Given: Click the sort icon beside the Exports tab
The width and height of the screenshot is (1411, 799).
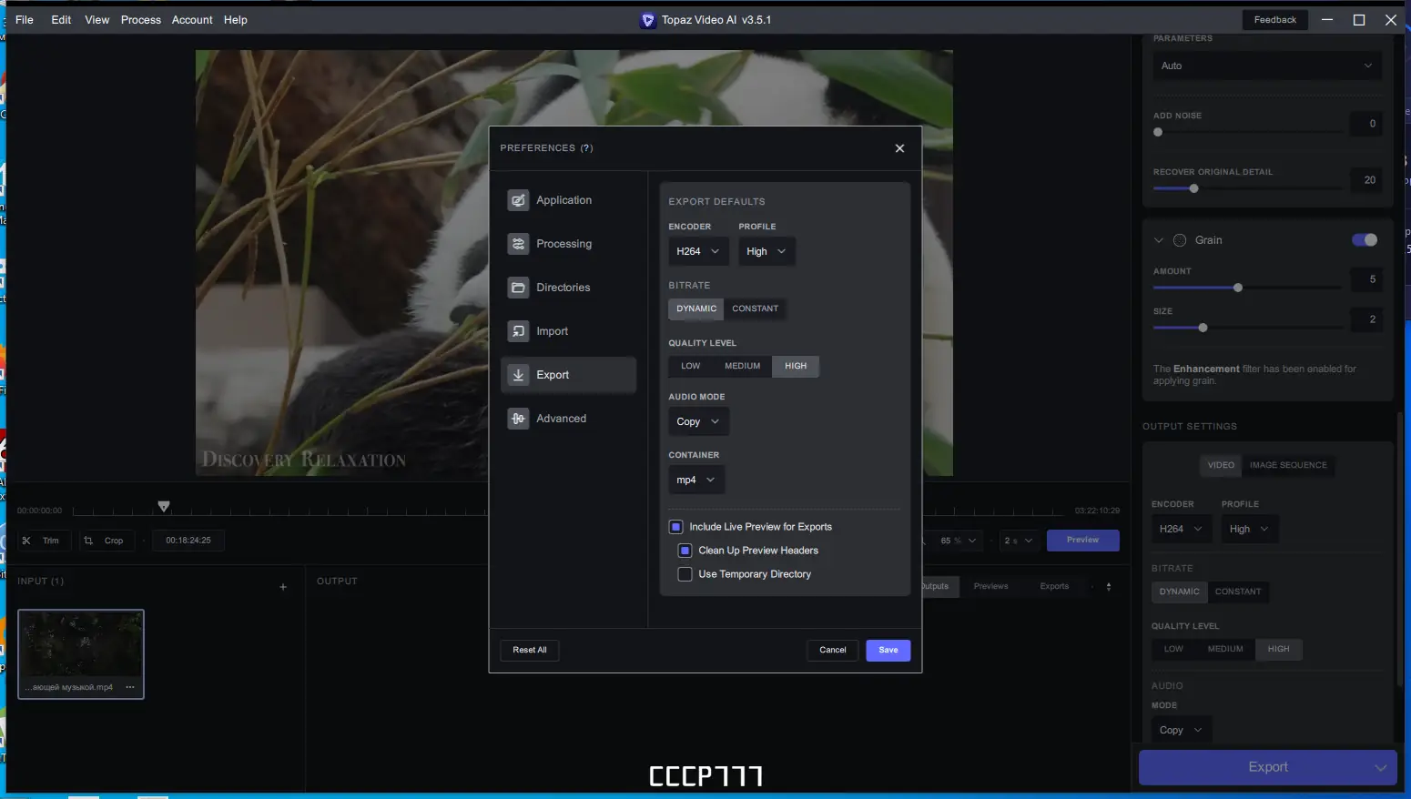Looking at the screenshot, I should pos(1109,587).
